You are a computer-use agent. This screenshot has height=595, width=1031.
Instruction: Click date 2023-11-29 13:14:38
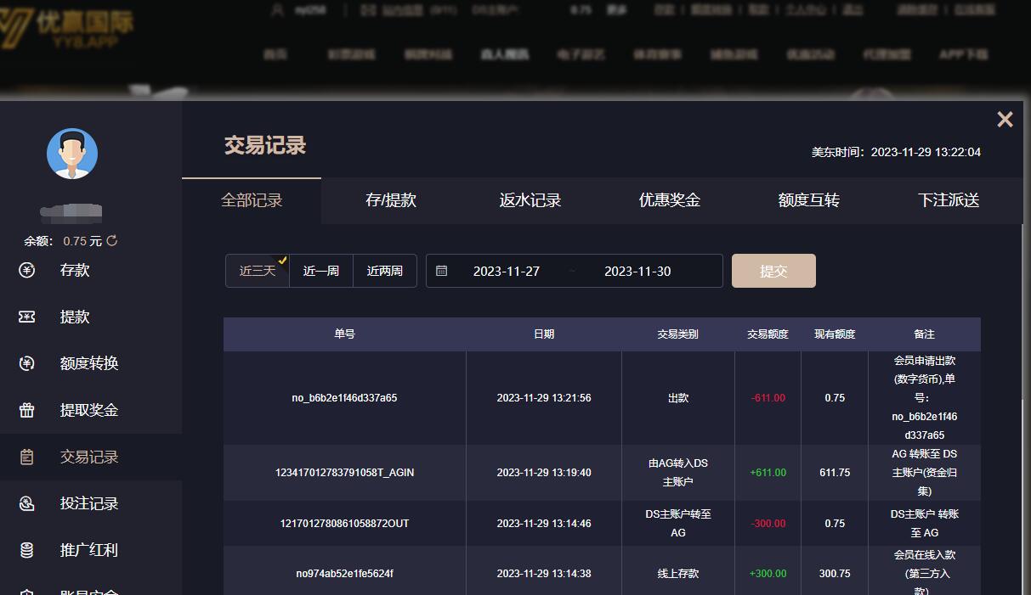544,574
